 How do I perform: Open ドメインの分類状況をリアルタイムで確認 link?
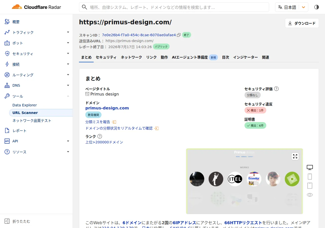[122, 128]
